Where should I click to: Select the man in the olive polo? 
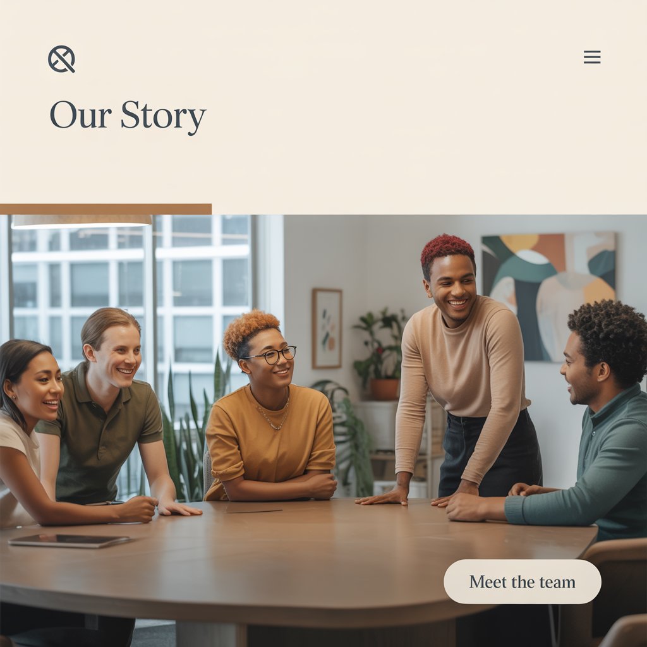(x=108, y=413)
